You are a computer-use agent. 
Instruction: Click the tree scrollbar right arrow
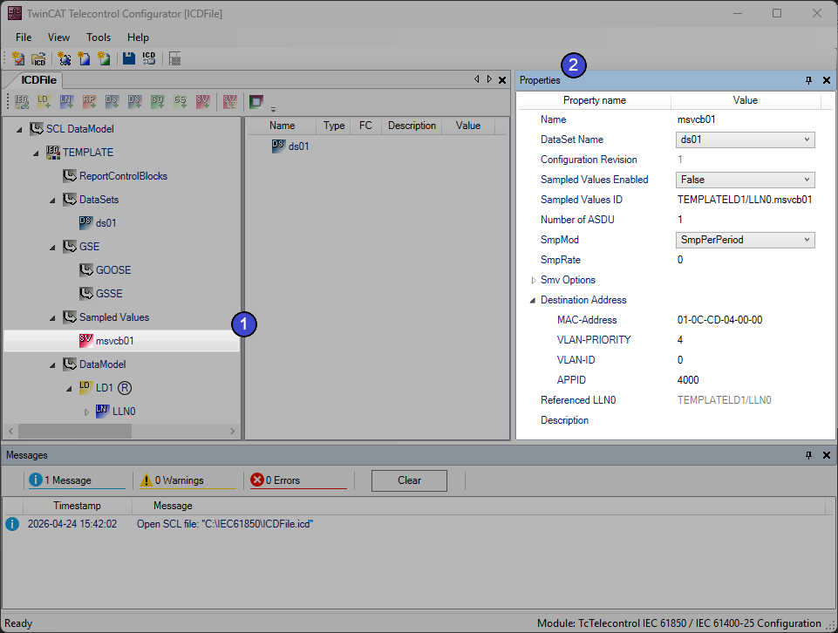[232, 431]
